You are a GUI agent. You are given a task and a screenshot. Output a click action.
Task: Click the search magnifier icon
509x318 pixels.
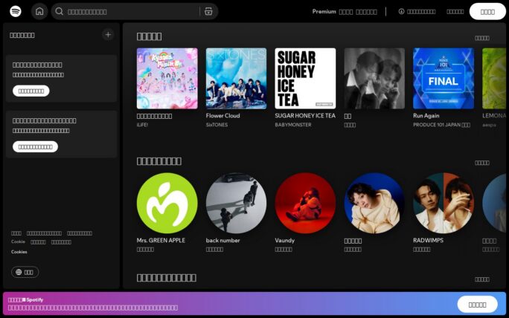(59, 11)
